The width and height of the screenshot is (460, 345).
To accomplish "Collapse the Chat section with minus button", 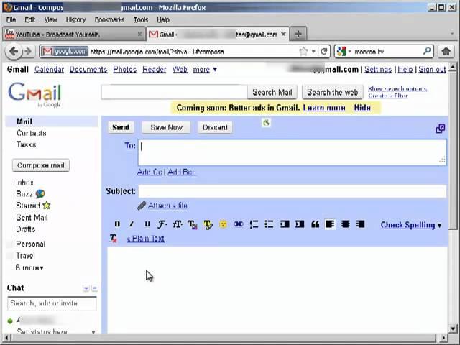I will (x=95, y=288).
